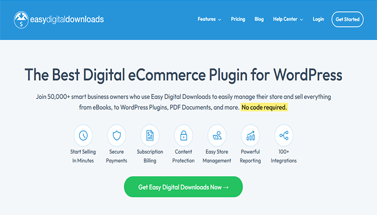Click the padlock Content Protection icon
The height and width of the screenshot is (215, 377).
pyautogui.click(x=184, y=134)
